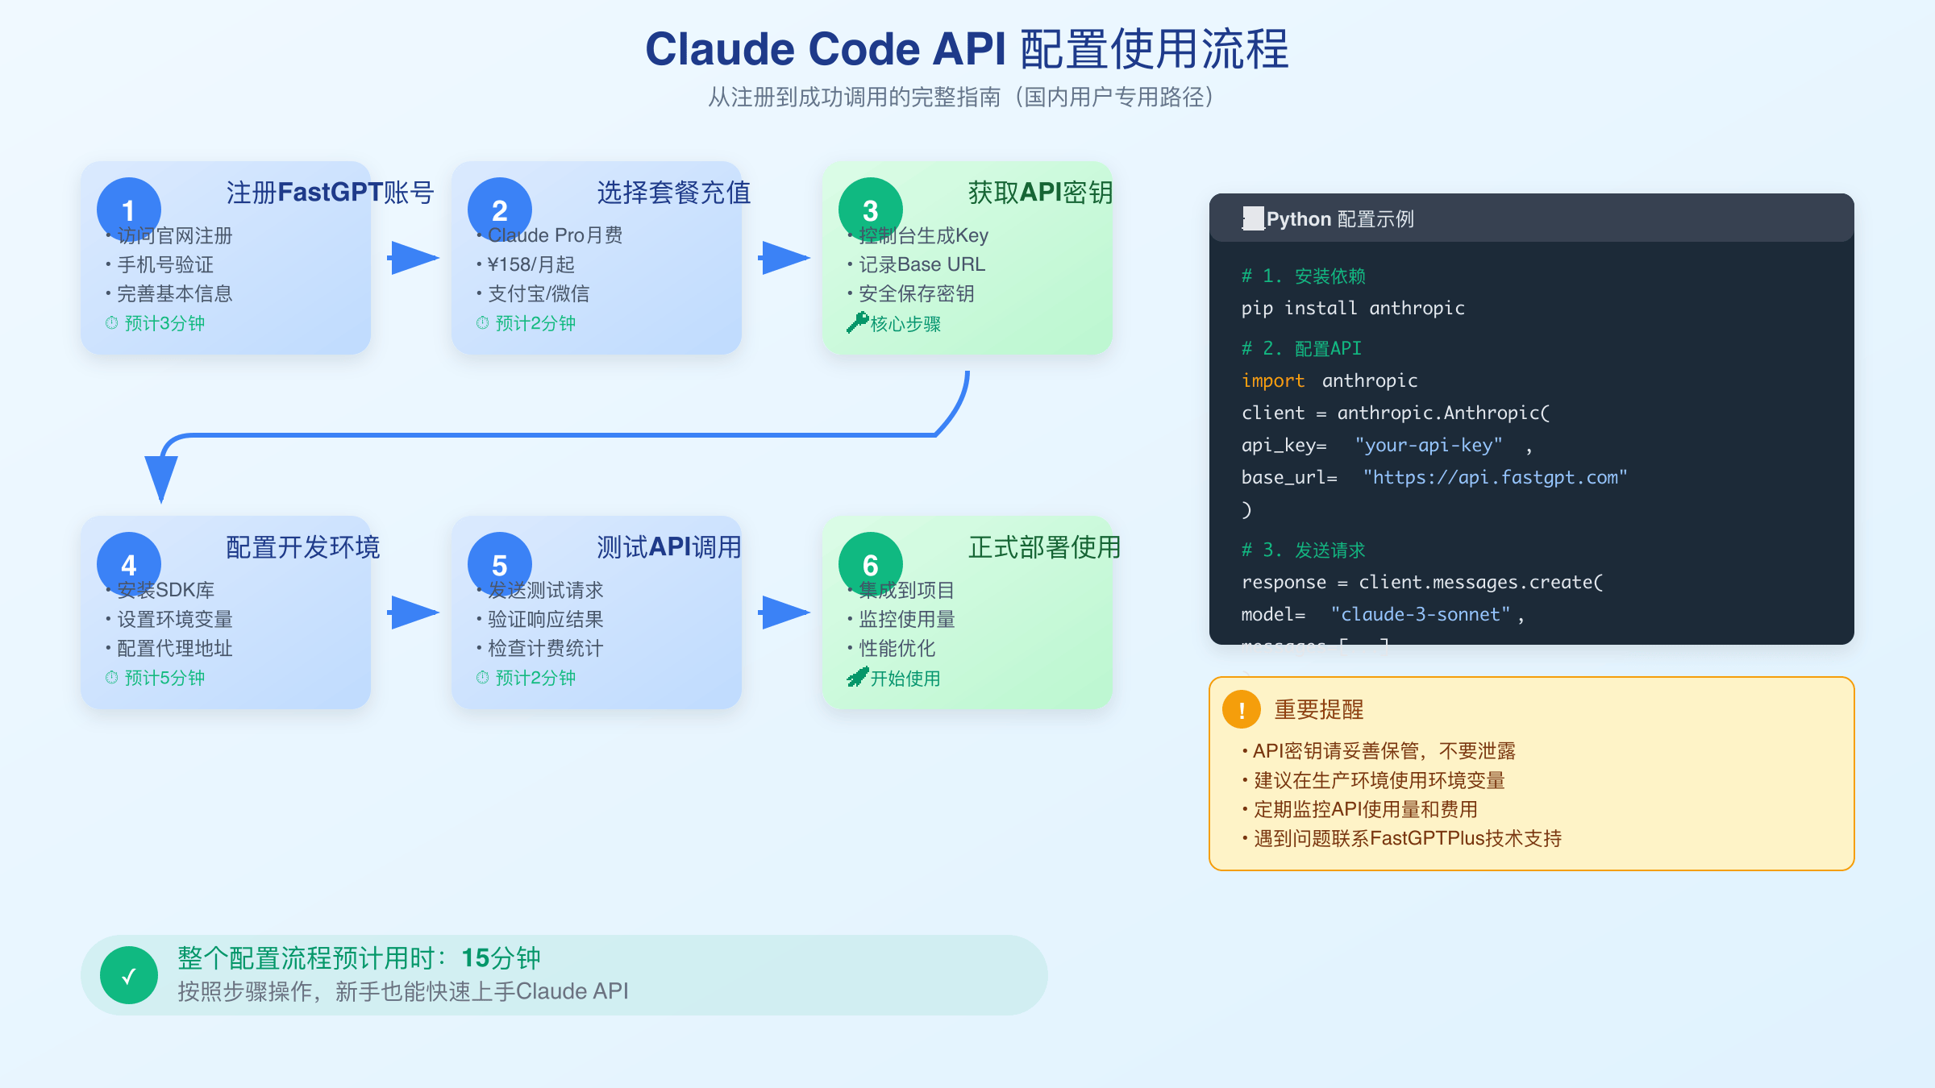Click the 集成到项目 bullet
This screenshot has height=1088, width=1935.
pyautogui.click(x=901, y=590)
